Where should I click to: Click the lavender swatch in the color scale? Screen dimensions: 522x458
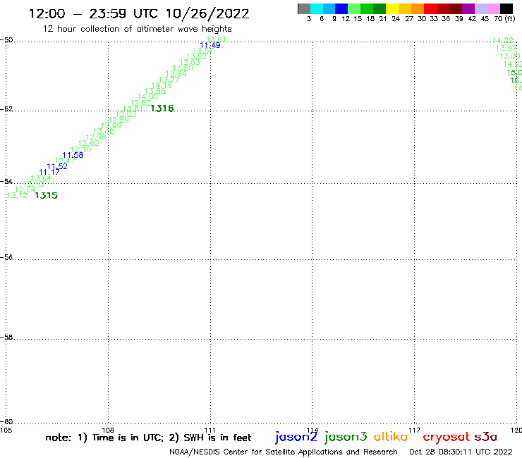(x=481, y=8)
